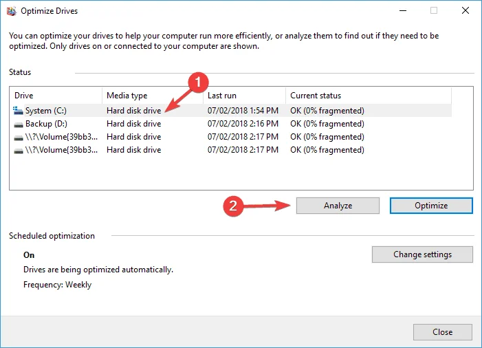Select last run time 07/02/2018 2:16 PM

[243, 124]
